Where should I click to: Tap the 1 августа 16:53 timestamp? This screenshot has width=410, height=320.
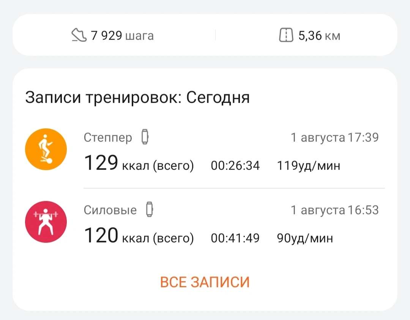334,210
